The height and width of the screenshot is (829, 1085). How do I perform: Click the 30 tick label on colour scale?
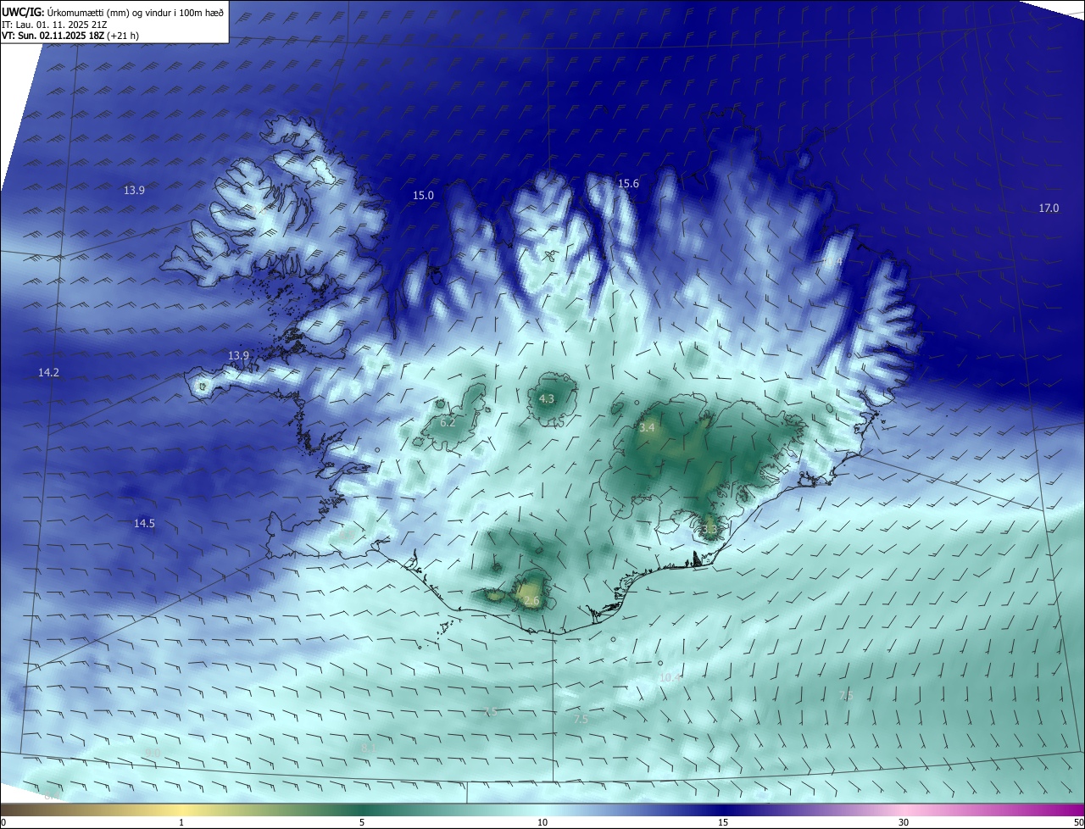click(x=904, y=822)
